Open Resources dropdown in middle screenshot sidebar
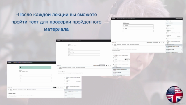The image size is (186, 105). click(127, 59)
